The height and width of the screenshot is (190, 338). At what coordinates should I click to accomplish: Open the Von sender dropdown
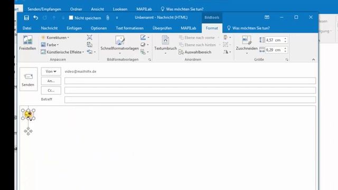point(51,71)
